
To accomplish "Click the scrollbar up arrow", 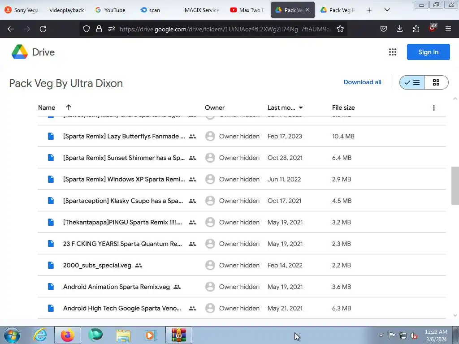I will pos(455,99).
